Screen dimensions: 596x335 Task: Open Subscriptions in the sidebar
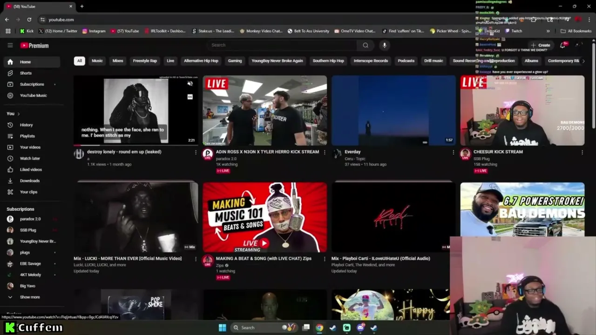point(32,84)
